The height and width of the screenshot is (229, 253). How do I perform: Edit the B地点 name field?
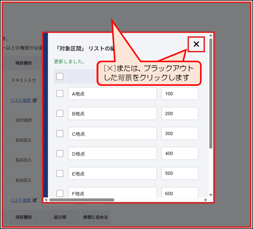point(112,114)
